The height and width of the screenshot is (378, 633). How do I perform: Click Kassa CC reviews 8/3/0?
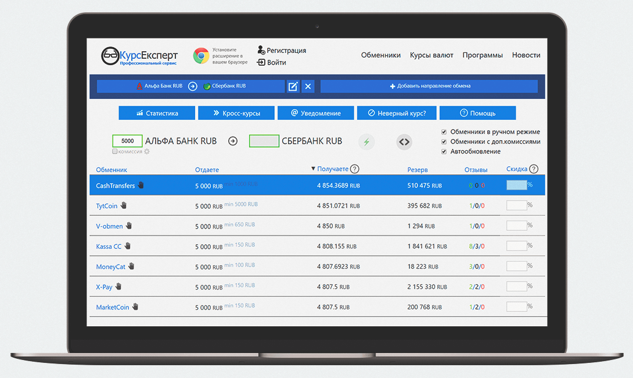pos(477,246)
